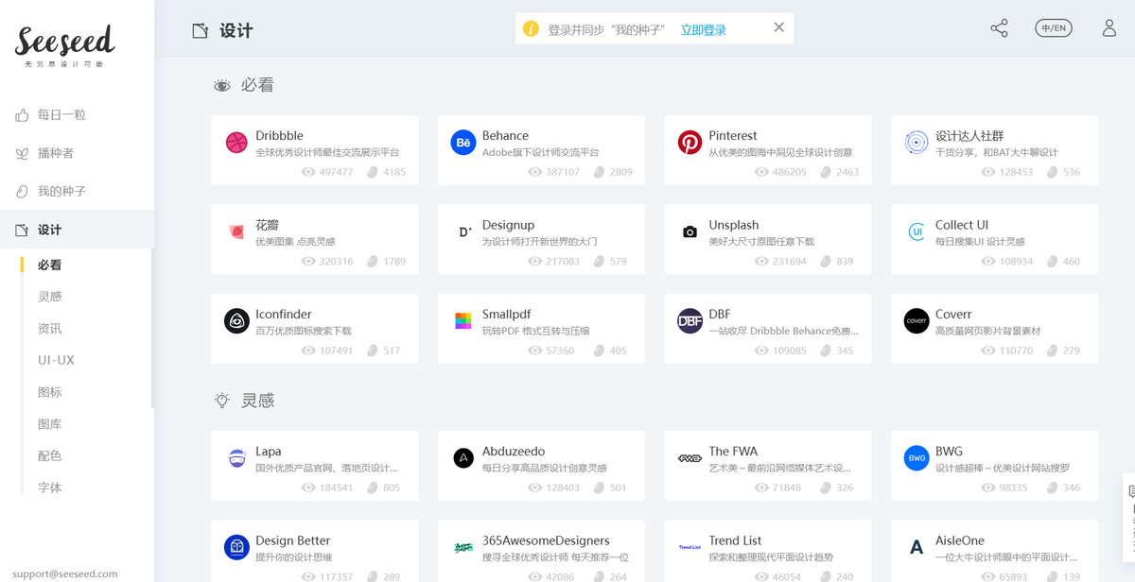Click the 设计达人社群 logo icon

pos(917,143)
